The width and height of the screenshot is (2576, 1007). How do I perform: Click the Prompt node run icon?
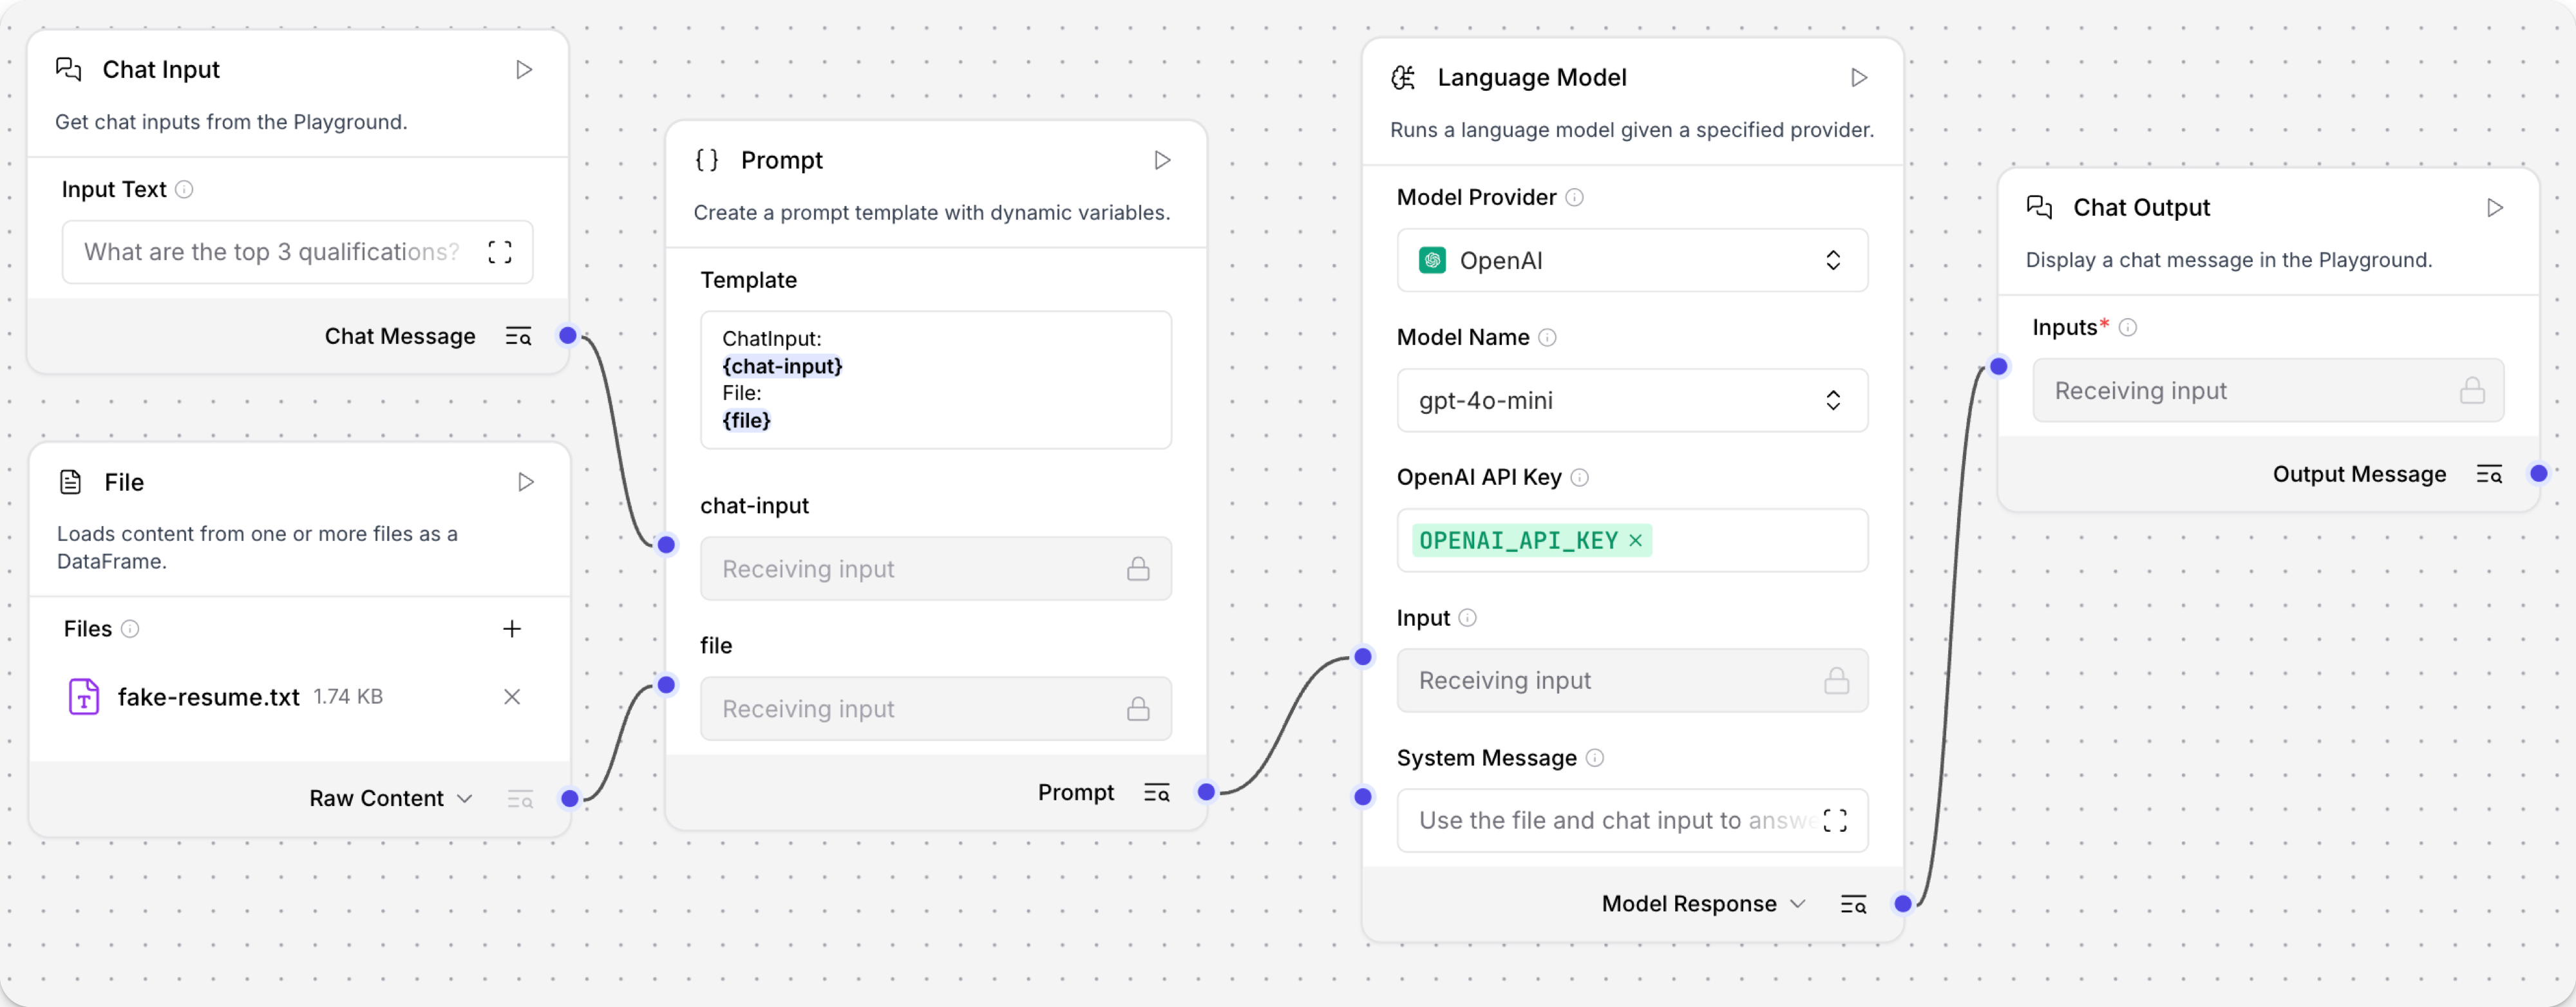[x=1162, y=160]
